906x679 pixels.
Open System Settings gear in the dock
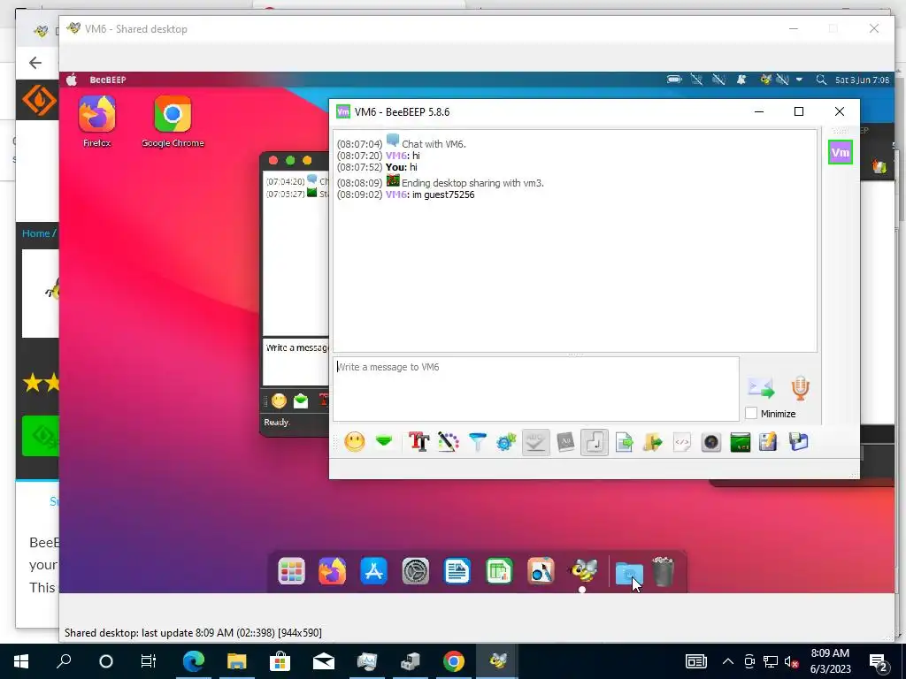click(416, 572)
